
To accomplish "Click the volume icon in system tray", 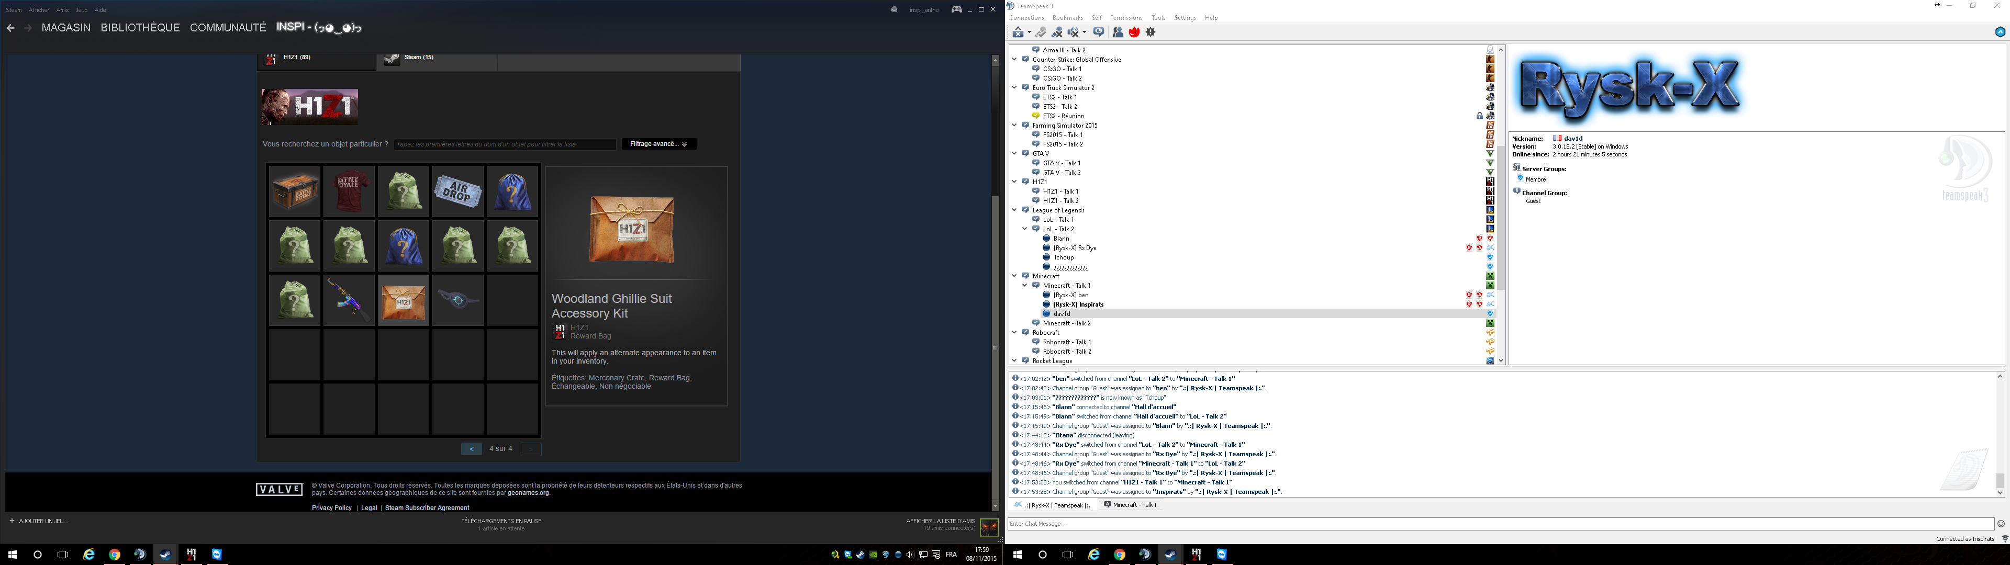I will click(911, 555).
